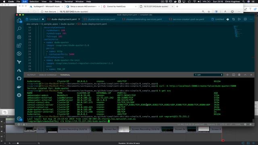The height and width of the screenshot is (145, 258).
Task: Open a new browser tab
Action: pyautogui.click(x=177, y=6)
